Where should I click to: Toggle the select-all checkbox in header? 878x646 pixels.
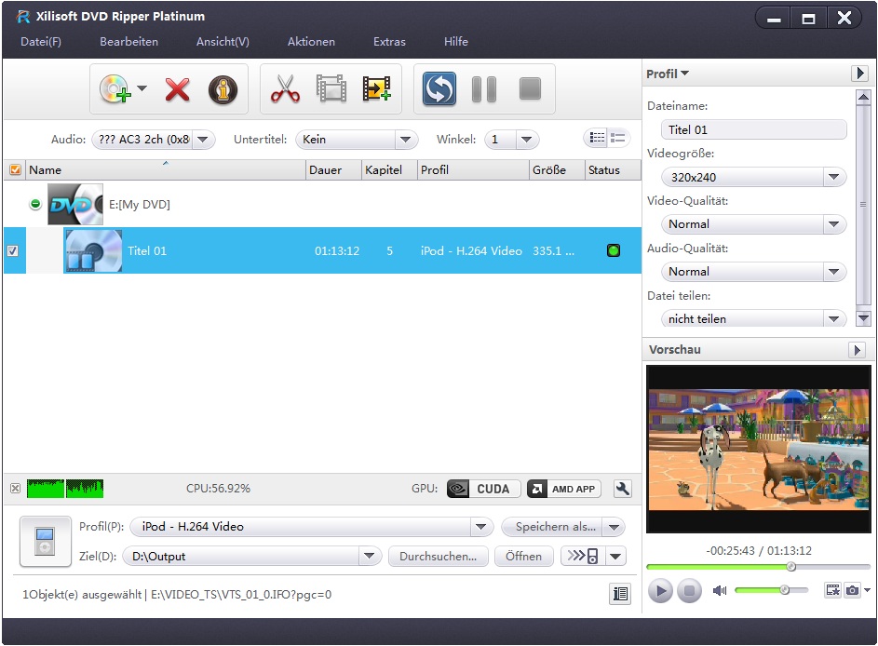15,169
